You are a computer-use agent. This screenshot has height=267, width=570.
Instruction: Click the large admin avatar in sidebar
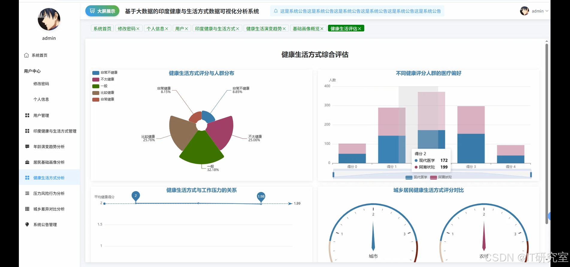click(49, 19)
